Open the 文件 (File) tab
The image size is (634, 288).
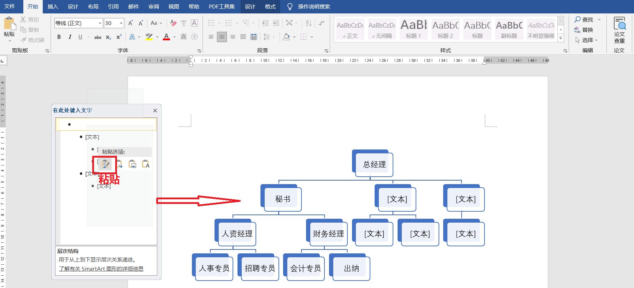(x=10, y=6)
